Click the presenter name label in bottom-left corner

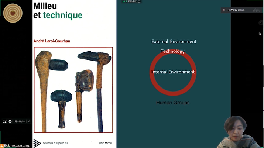click(x=20, y=146)
